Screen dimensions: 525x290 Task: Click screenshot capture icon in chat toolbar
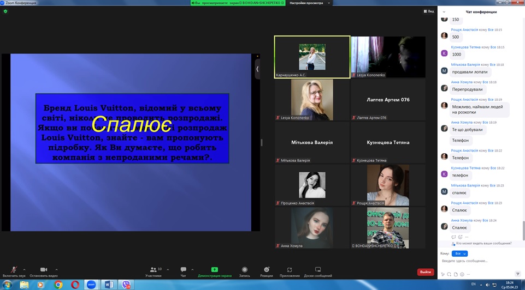tap(449, 274)
